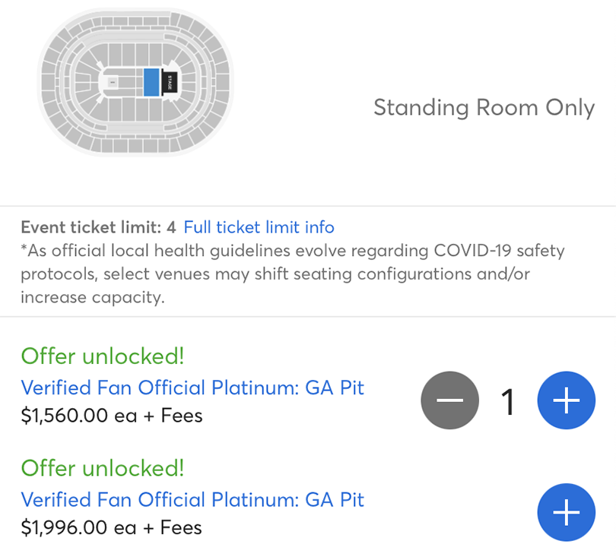Open the arena seat map thumbnail
This screenshot has width=616, height=560.
coord(135,82)
